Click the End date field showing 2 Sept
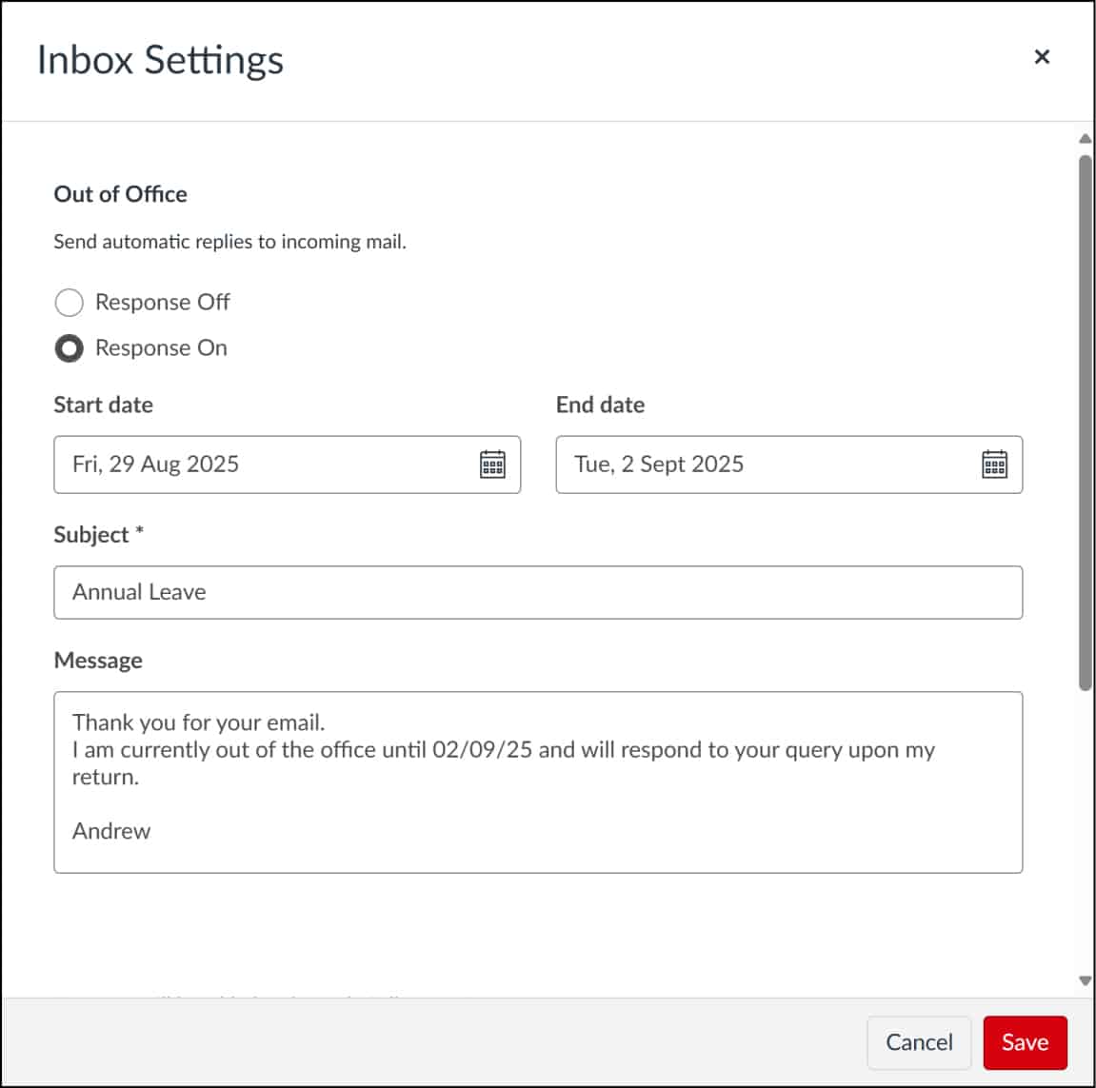 [x=762, y=465]
